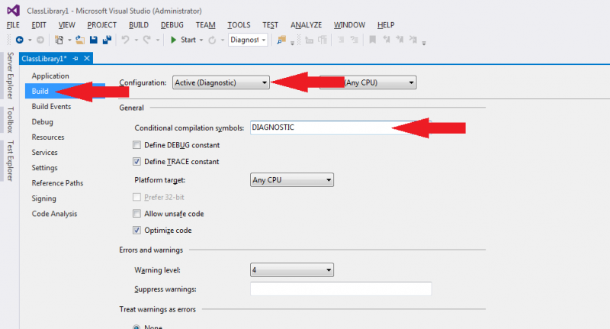Open the VIEW menu
Screen dimensions: 610x329
pos(66,25)
